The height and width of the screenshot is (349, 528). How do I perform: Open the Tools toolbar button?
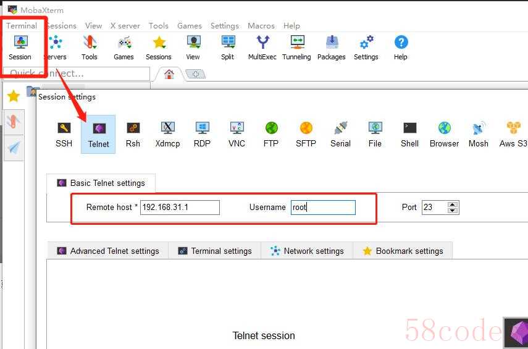click(x=90, y=48)
